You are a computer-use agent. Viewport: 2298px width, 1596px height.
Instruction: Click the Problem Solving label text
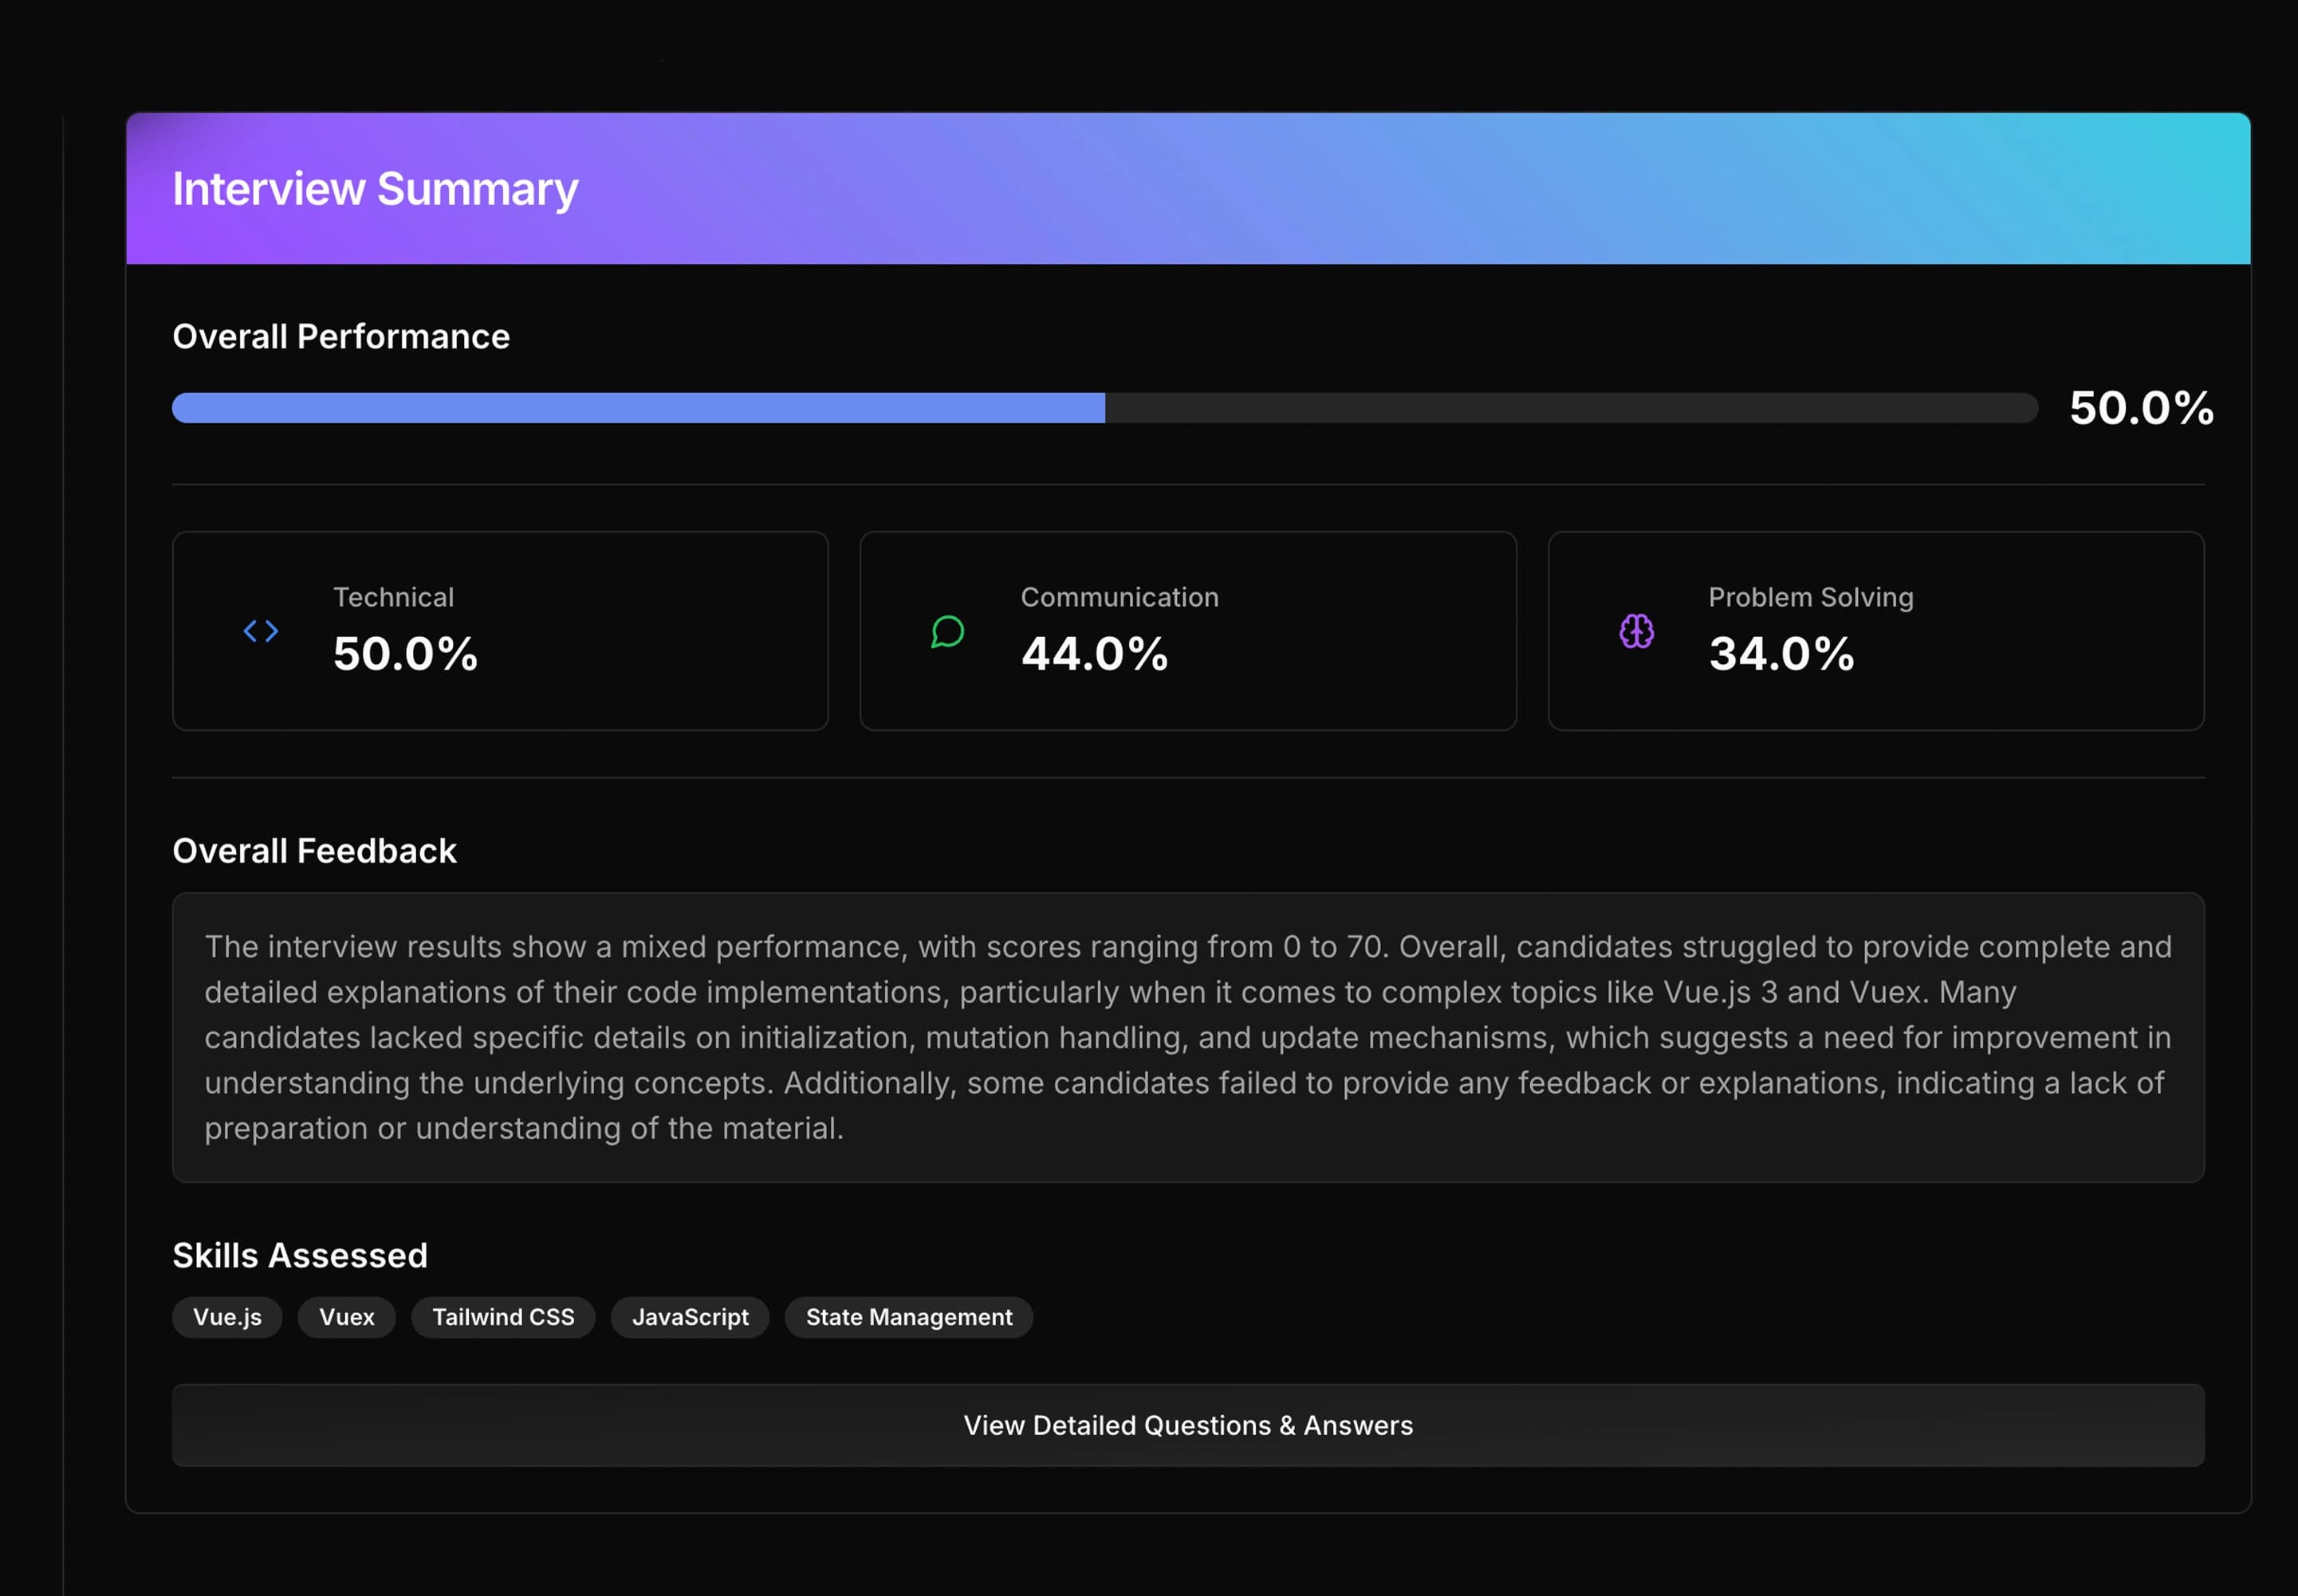(1810, 597)
